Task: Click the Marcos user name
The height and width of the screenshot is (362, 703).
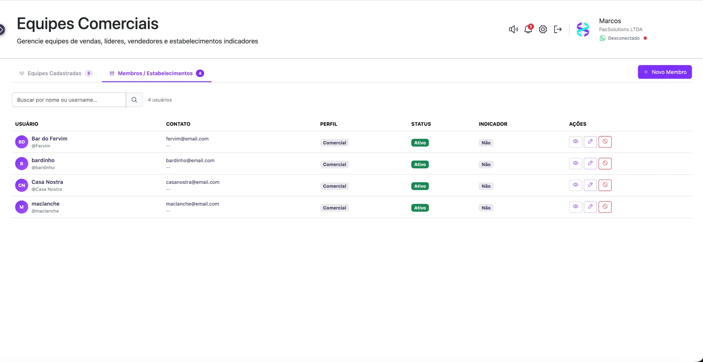Action: point(610,21)
